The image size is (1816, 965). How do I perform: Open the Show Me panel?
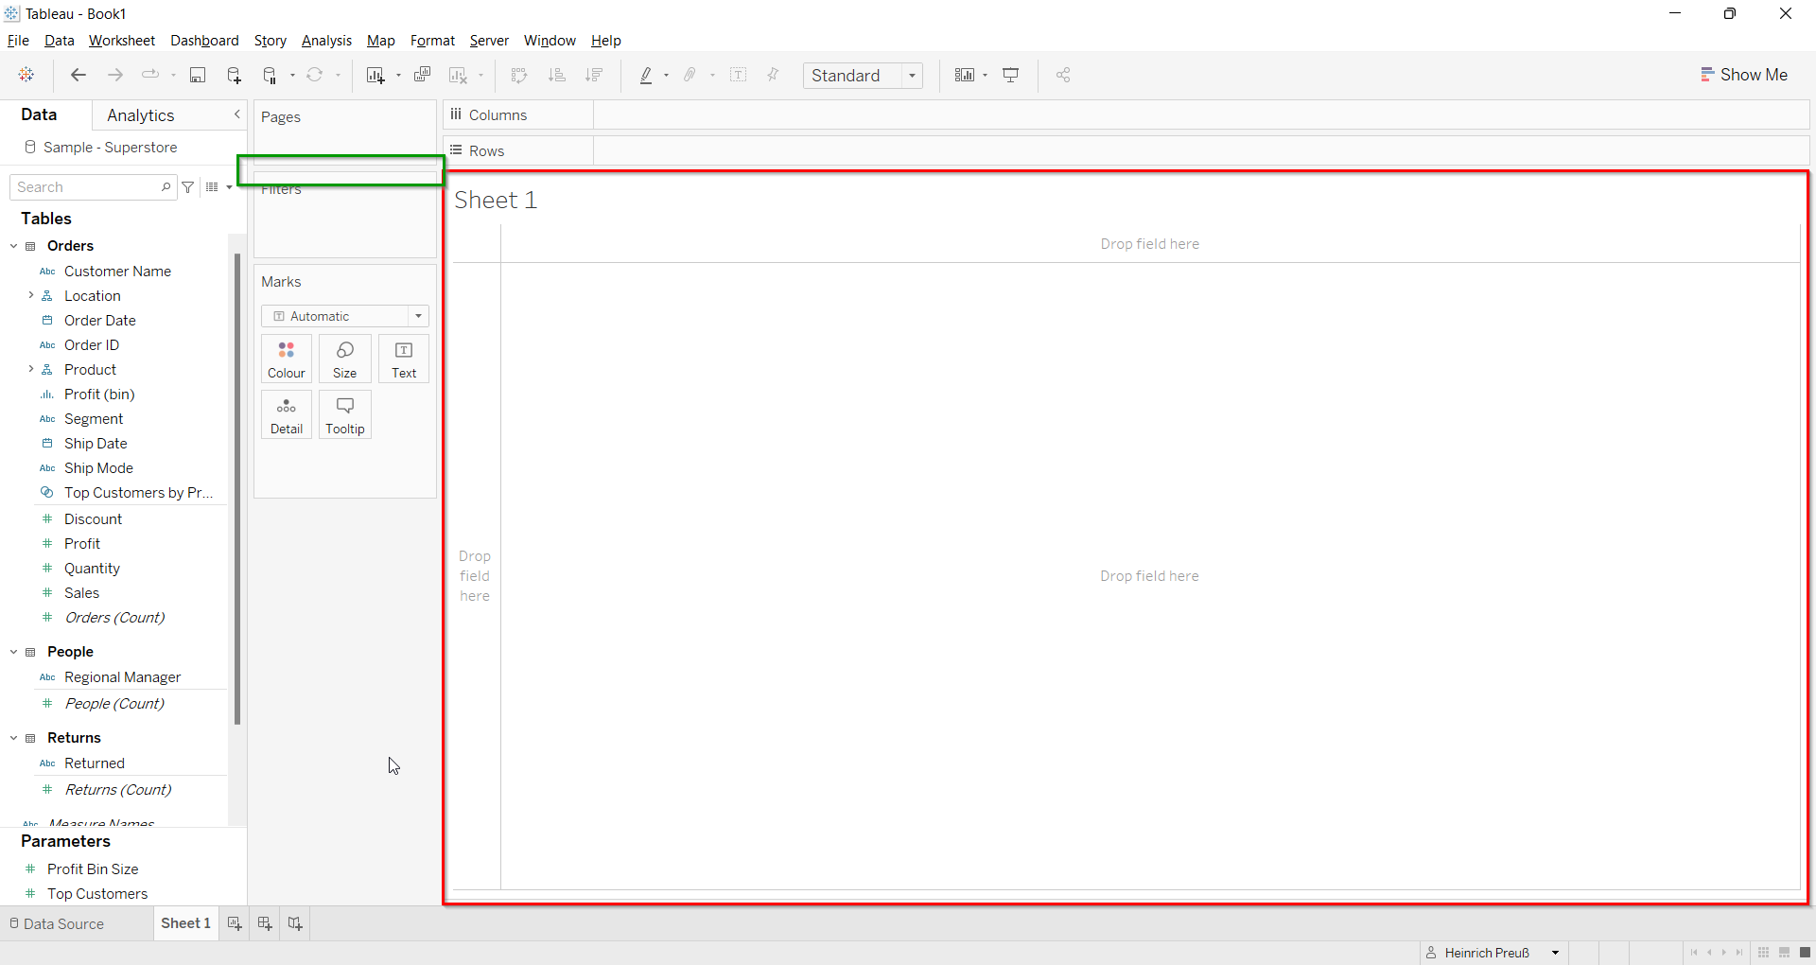pos(1744,75)
